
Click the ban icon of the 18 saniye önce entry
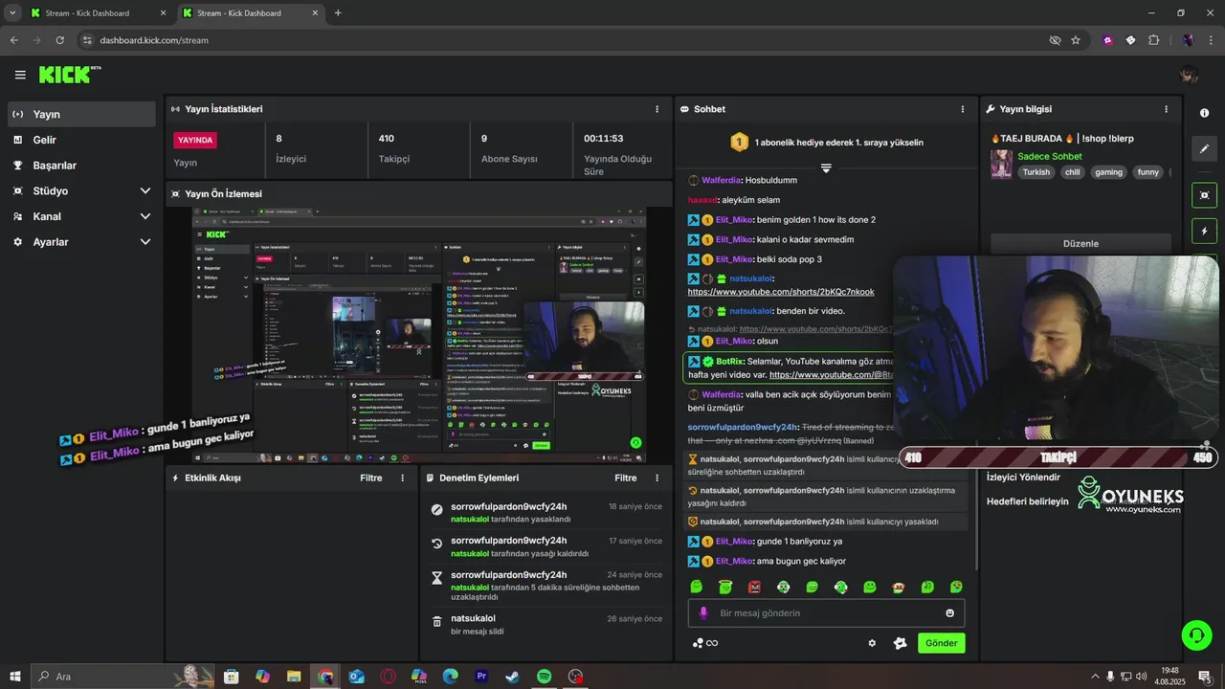[x=437, y=510]
